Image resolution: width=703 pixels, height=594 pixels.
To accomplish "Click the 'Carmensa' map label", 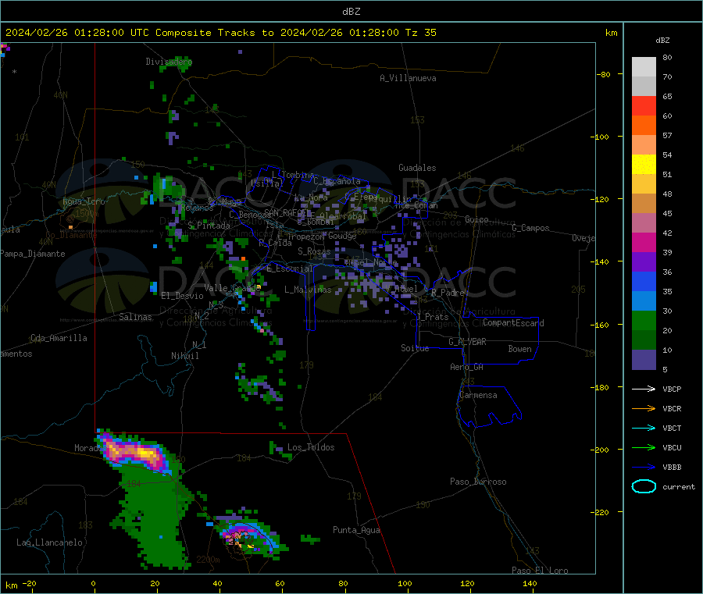I will [478, 395].
